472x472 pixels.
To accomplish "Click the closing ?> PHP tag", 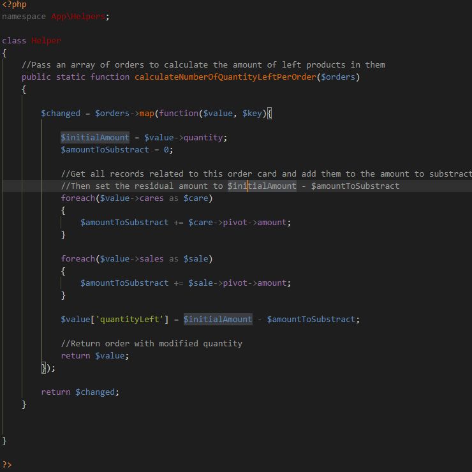I will [x=6, y=465].
